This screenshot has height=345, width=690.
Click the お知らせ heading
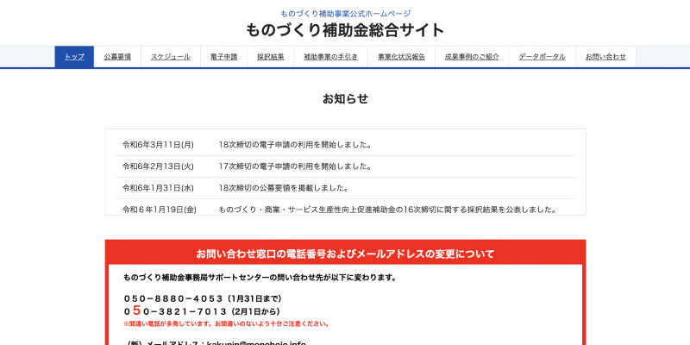346,99
